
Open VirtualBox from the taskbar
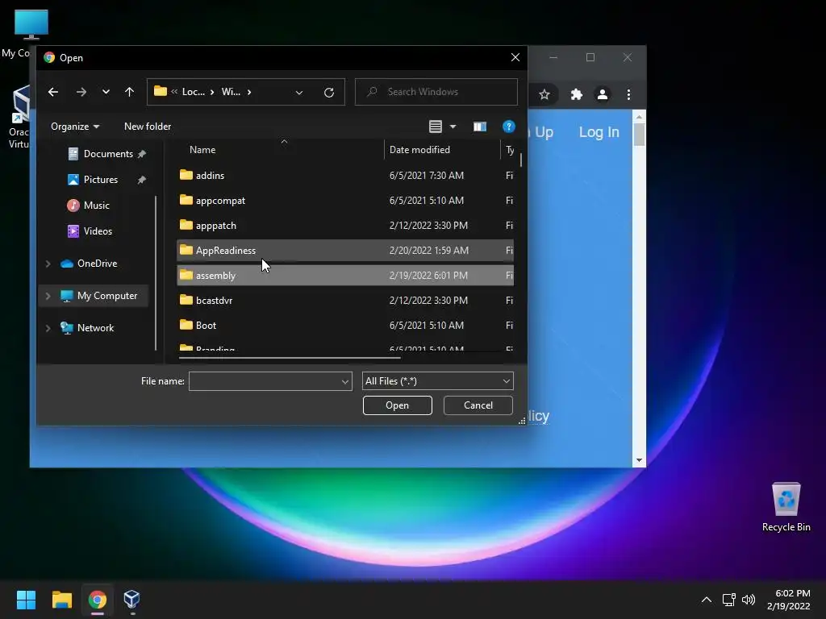(131, 600)
